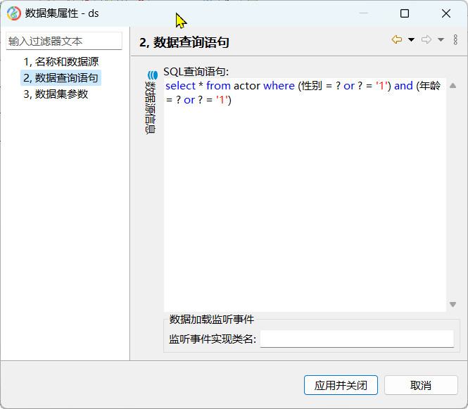The height and width of the screenshot is (409, 468).
Task: Click the SQL查询语句: label
Action: coord(196,72)
